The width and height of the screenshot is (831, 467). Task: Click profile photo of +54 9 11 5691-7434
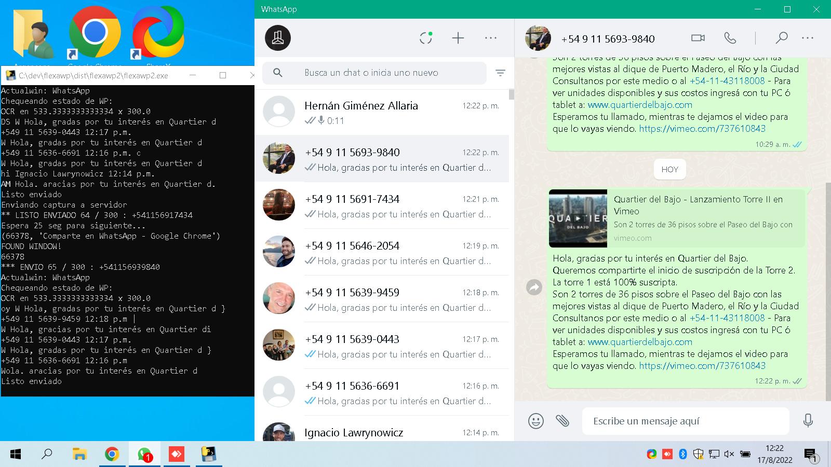tap(279, 205)
